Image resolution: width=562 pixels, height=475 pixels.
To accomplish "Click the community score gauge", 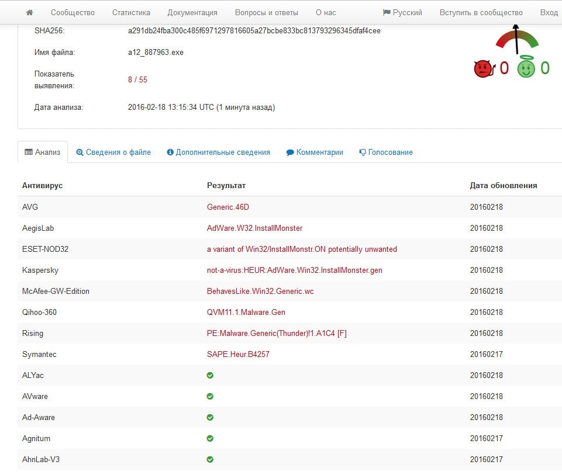I will coord(517,39).
